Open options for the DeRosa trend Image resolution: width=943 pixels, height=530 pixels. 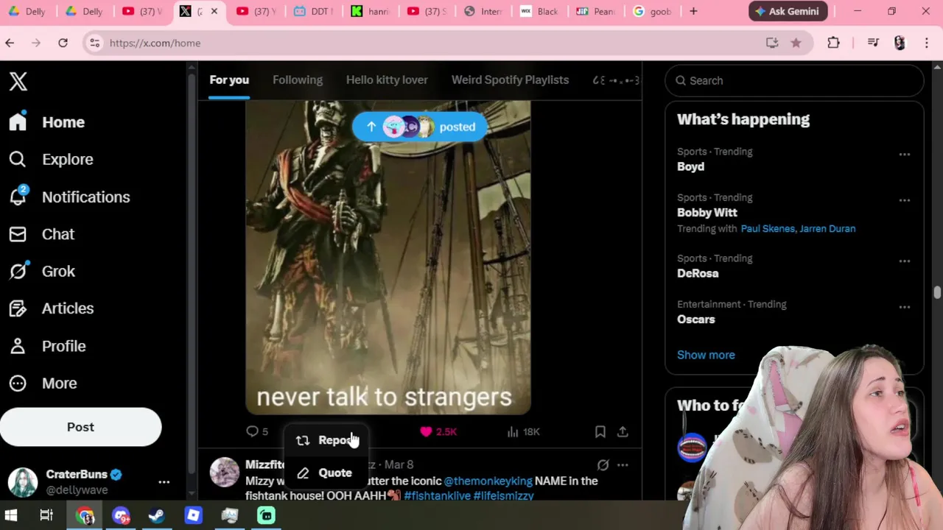pos(904,261)
